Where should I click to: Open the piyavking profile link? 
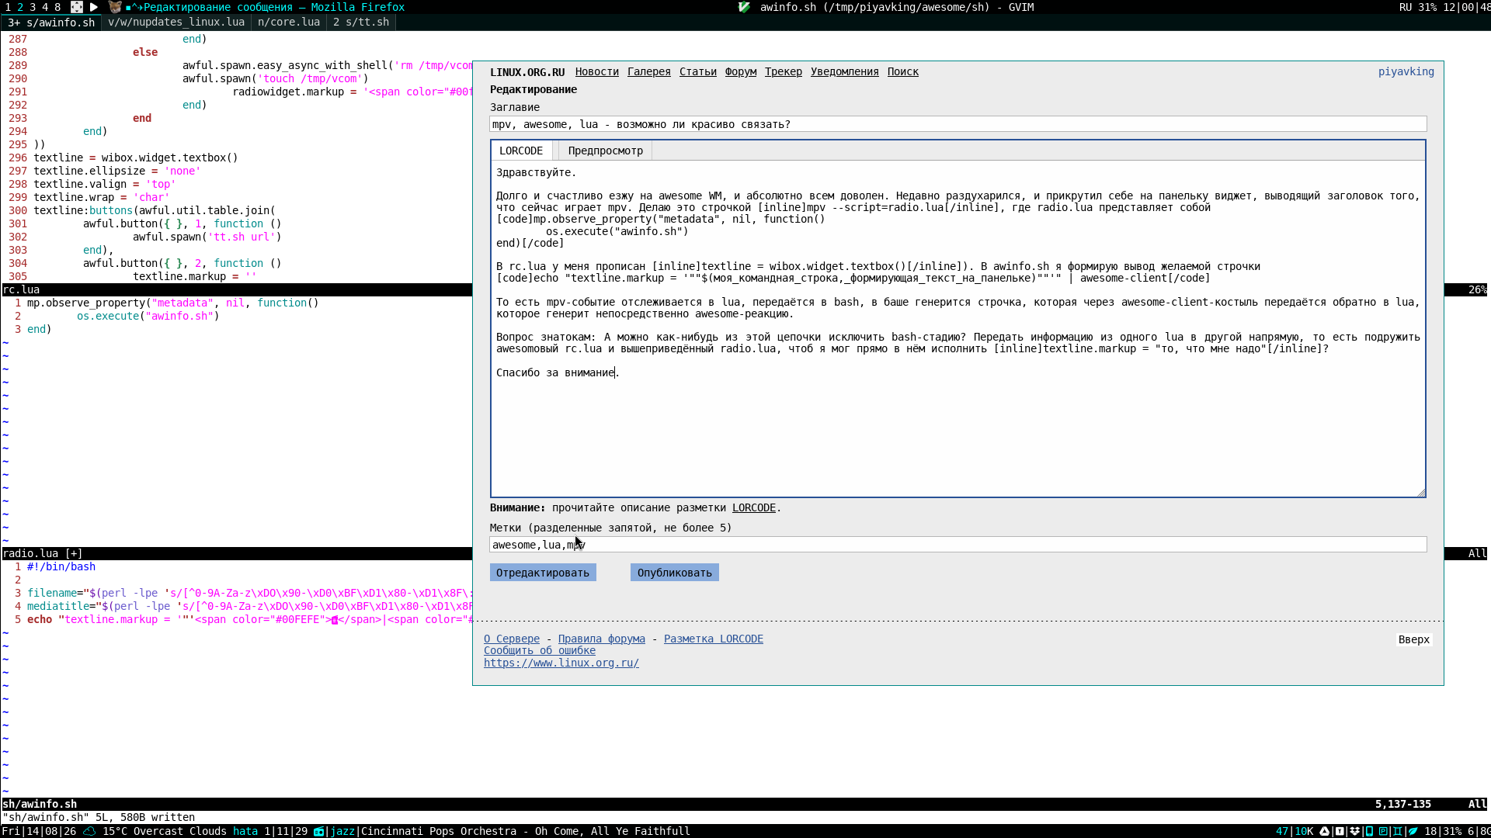1406,71
